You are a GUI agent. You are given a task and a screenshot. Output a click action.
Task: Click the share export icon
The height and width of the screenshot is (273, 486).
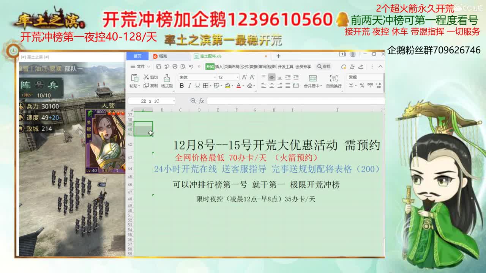pos(361,67)
